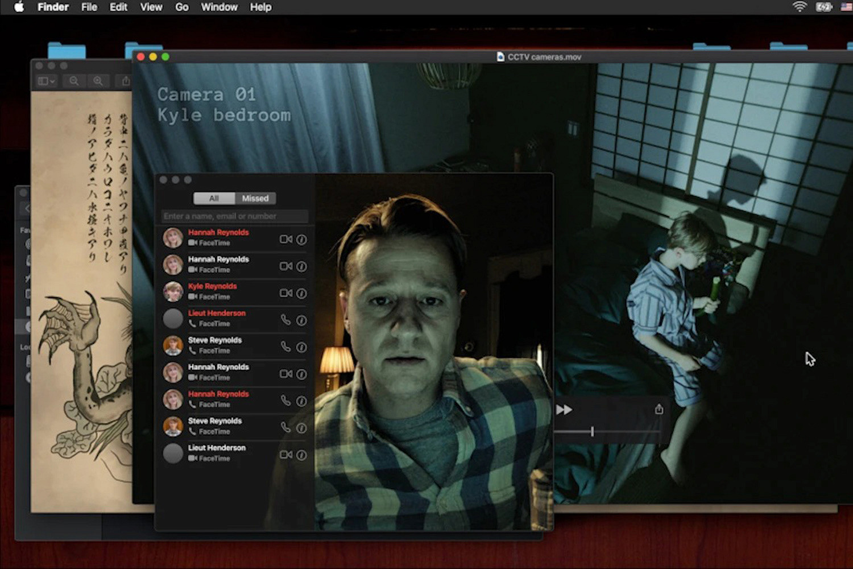This screenshot has width=853, height=569.
Task: Zoom out using Preview's magnifier minus icon
Action: 74,81
